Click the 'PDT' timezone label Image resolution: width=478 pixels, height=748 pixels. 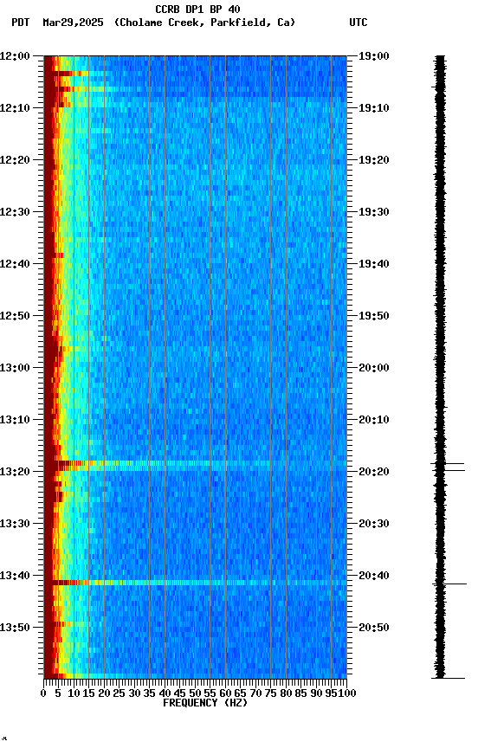click(21, 23)
